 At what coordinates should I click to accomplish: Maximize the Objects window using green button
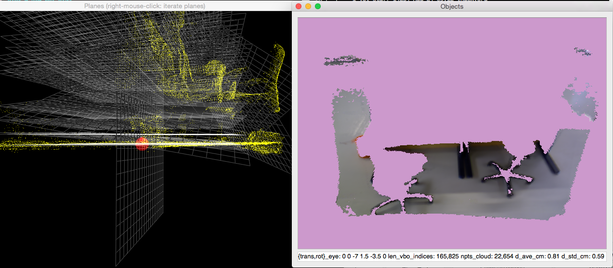tap(318, 6)
